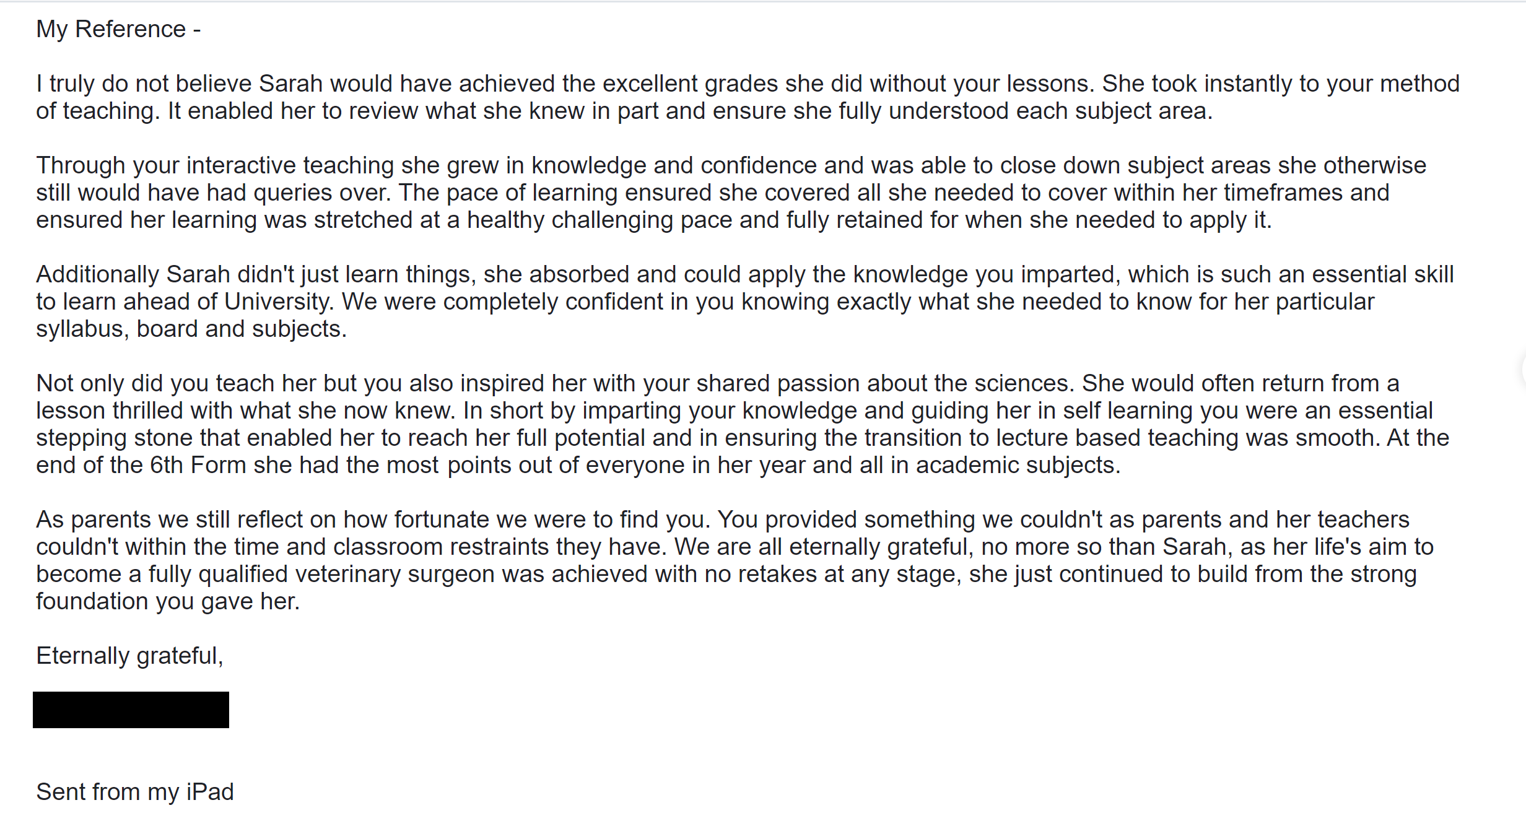The image size is (1526, 826).
Task: Click the word "University" in the third paragraph
Action: tap(277, 302)
